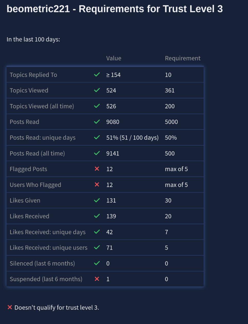Click the green check beside Silenced (last 6 months)

click(x=97, y=263)
